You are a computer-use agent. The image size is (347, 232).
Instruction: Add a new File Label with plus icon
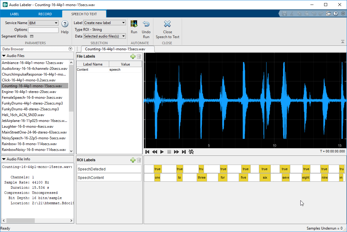pyautogui.click(x=133, y=56)
